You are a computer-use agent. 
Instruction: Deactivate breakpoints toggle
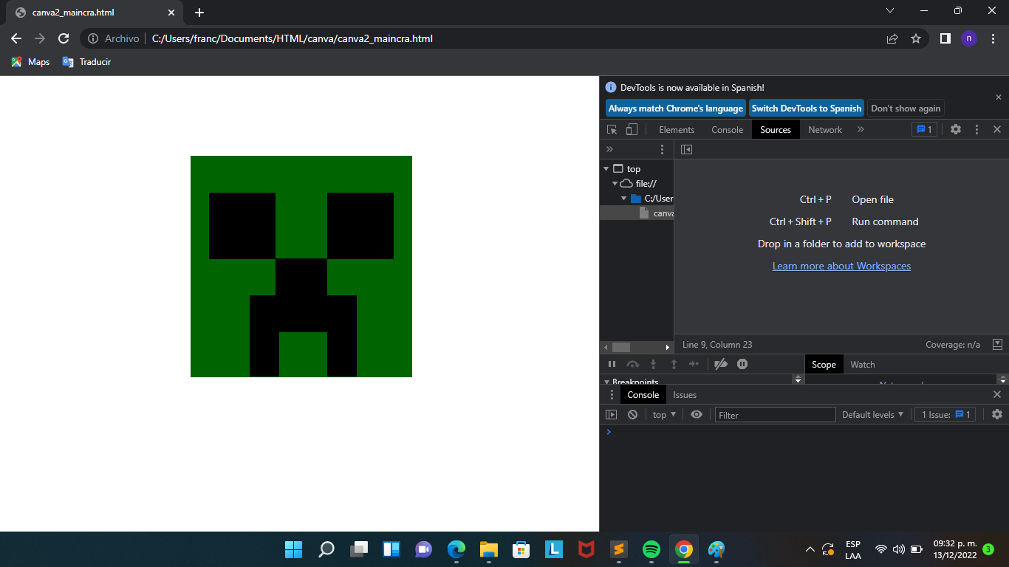click(721, 364)
